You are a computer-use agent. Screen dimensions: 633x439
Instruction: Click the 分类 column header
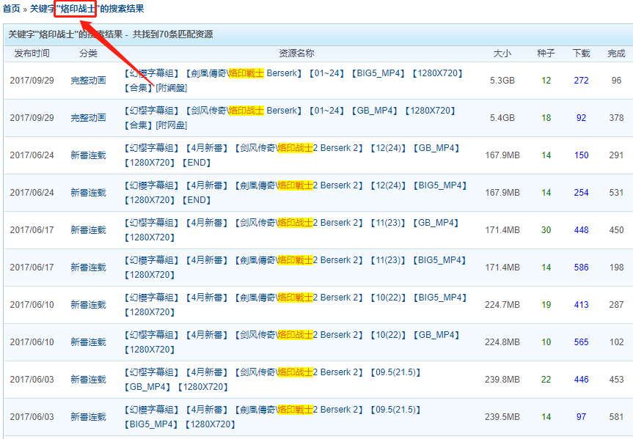tap(89, 54)
